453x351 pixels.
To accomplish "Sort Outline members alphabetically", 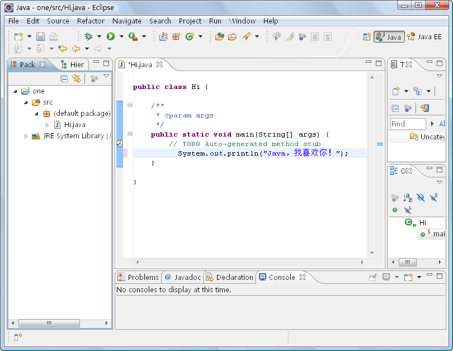I will (x=408, y=198).
